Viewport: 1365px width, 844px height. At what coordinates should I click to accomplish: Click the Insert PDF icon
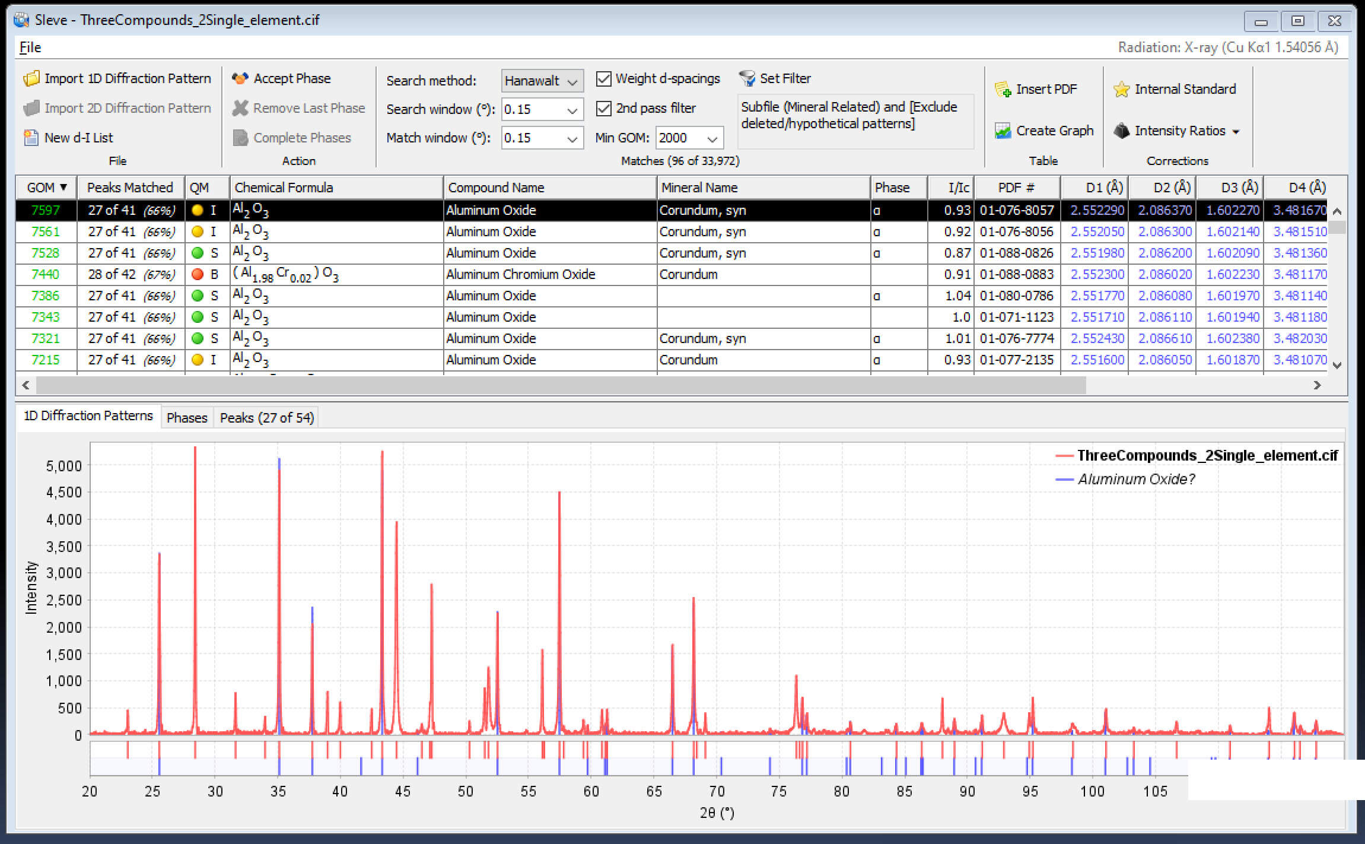point(1003,89)
